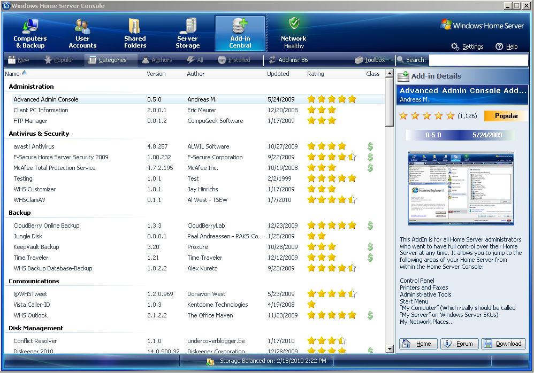Check the Network Healthy shield icon
Screen dimensions: 534x373
(294, 24)
